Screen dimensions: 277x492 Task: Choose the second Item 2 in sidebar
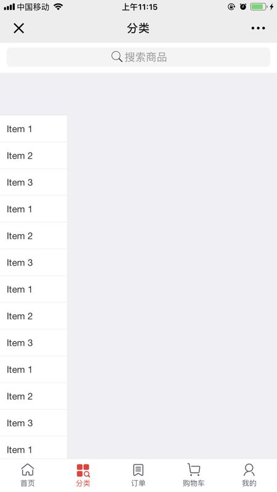(x=33, y=236)
